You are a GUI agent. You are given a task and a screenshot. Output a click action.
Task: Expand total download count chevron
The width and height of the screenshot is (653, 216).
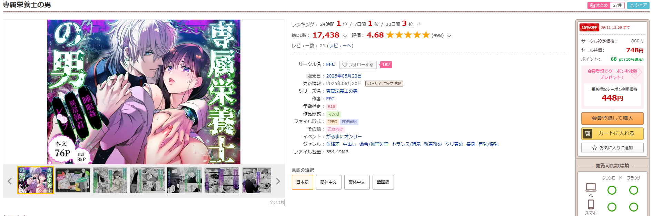coord(345,35)
